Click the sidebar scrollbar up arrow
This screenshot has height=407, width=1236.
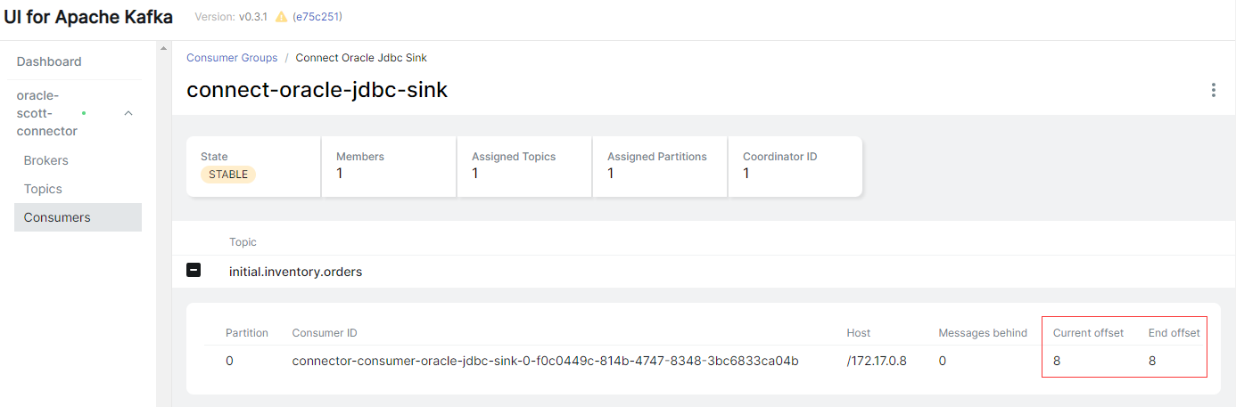point(163,48)
